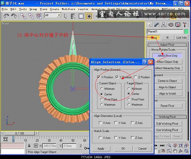Screen dimensions: 191x159
Task: Open the mini curve editor icon
Action: point(5,139)
